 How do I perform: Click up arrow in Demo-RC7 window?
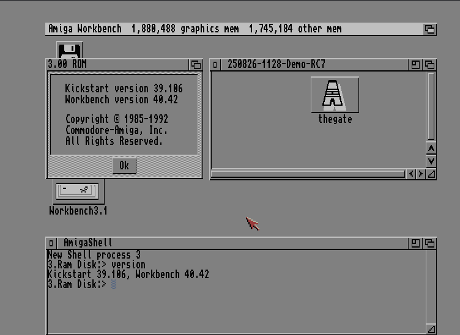pyautogui.click(x=431, y=149)
